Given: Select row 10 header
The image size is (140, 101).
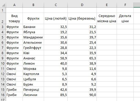Looking at the screenshot, I should click(3, 63).
